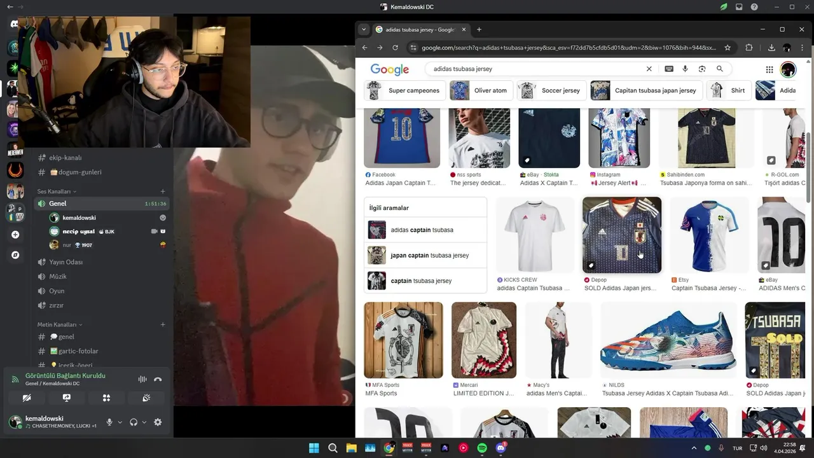Click the Google logo
814x458 pixels.
coord(390,69)
